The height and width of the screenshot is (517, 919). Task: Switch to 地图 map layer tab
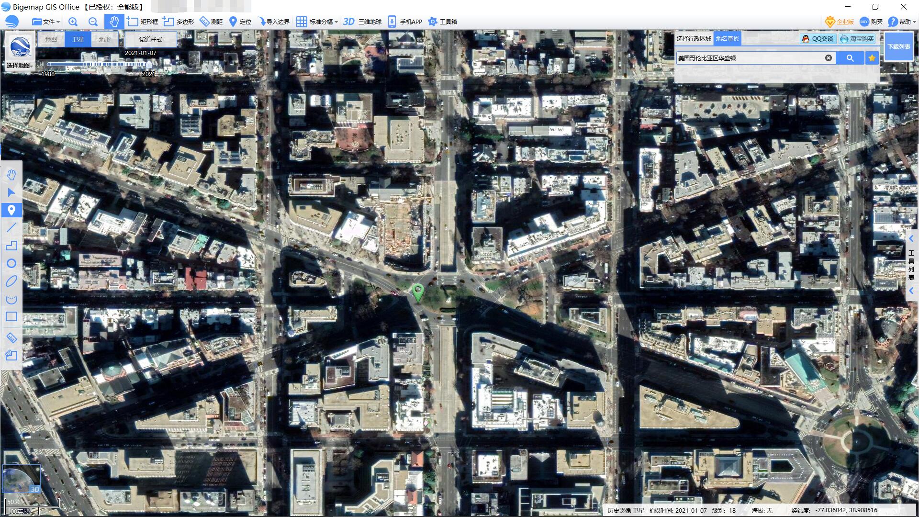coord(51,39)
